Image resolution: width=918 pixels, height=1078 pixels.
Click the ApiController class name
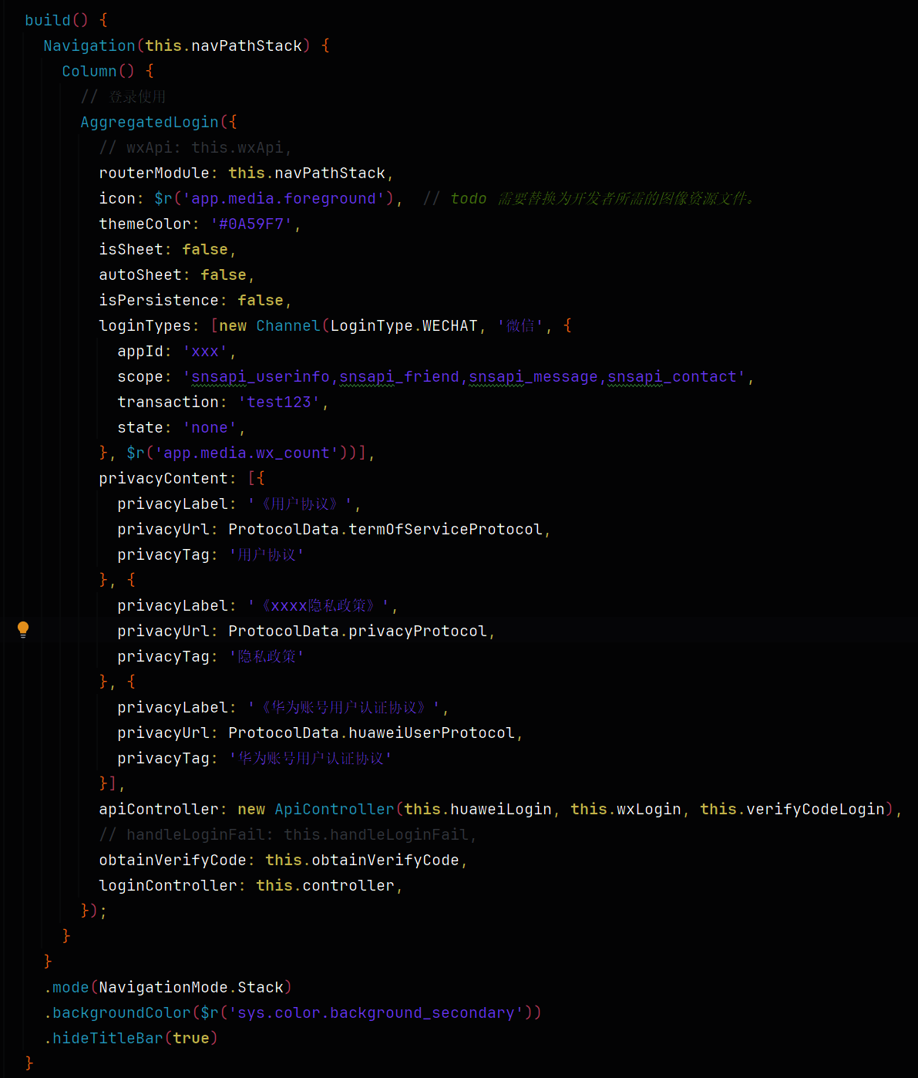pyautogui.click(x=334, y=809)
